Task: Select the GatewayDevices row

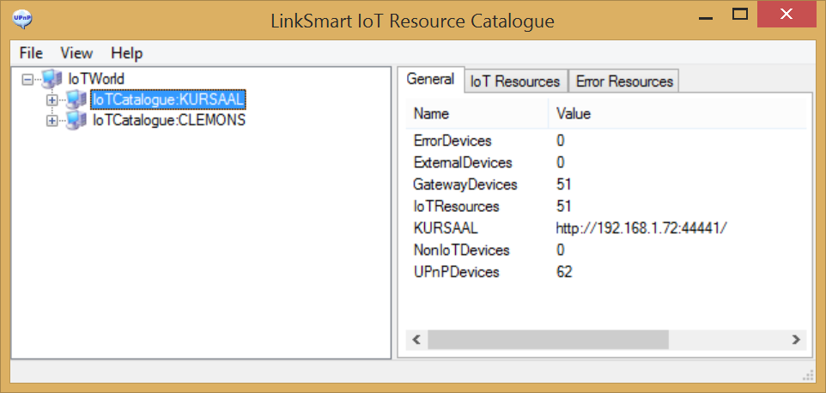Action: [606, 184]
